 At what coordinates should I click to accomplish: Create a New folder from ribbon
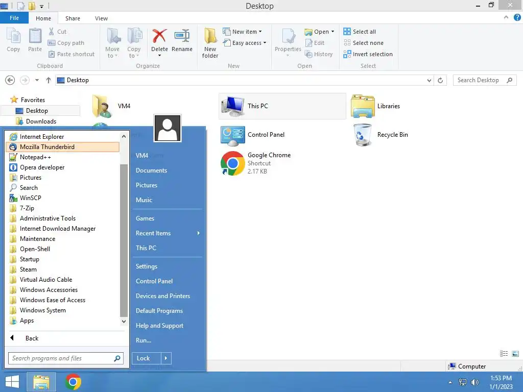(210, 43)
